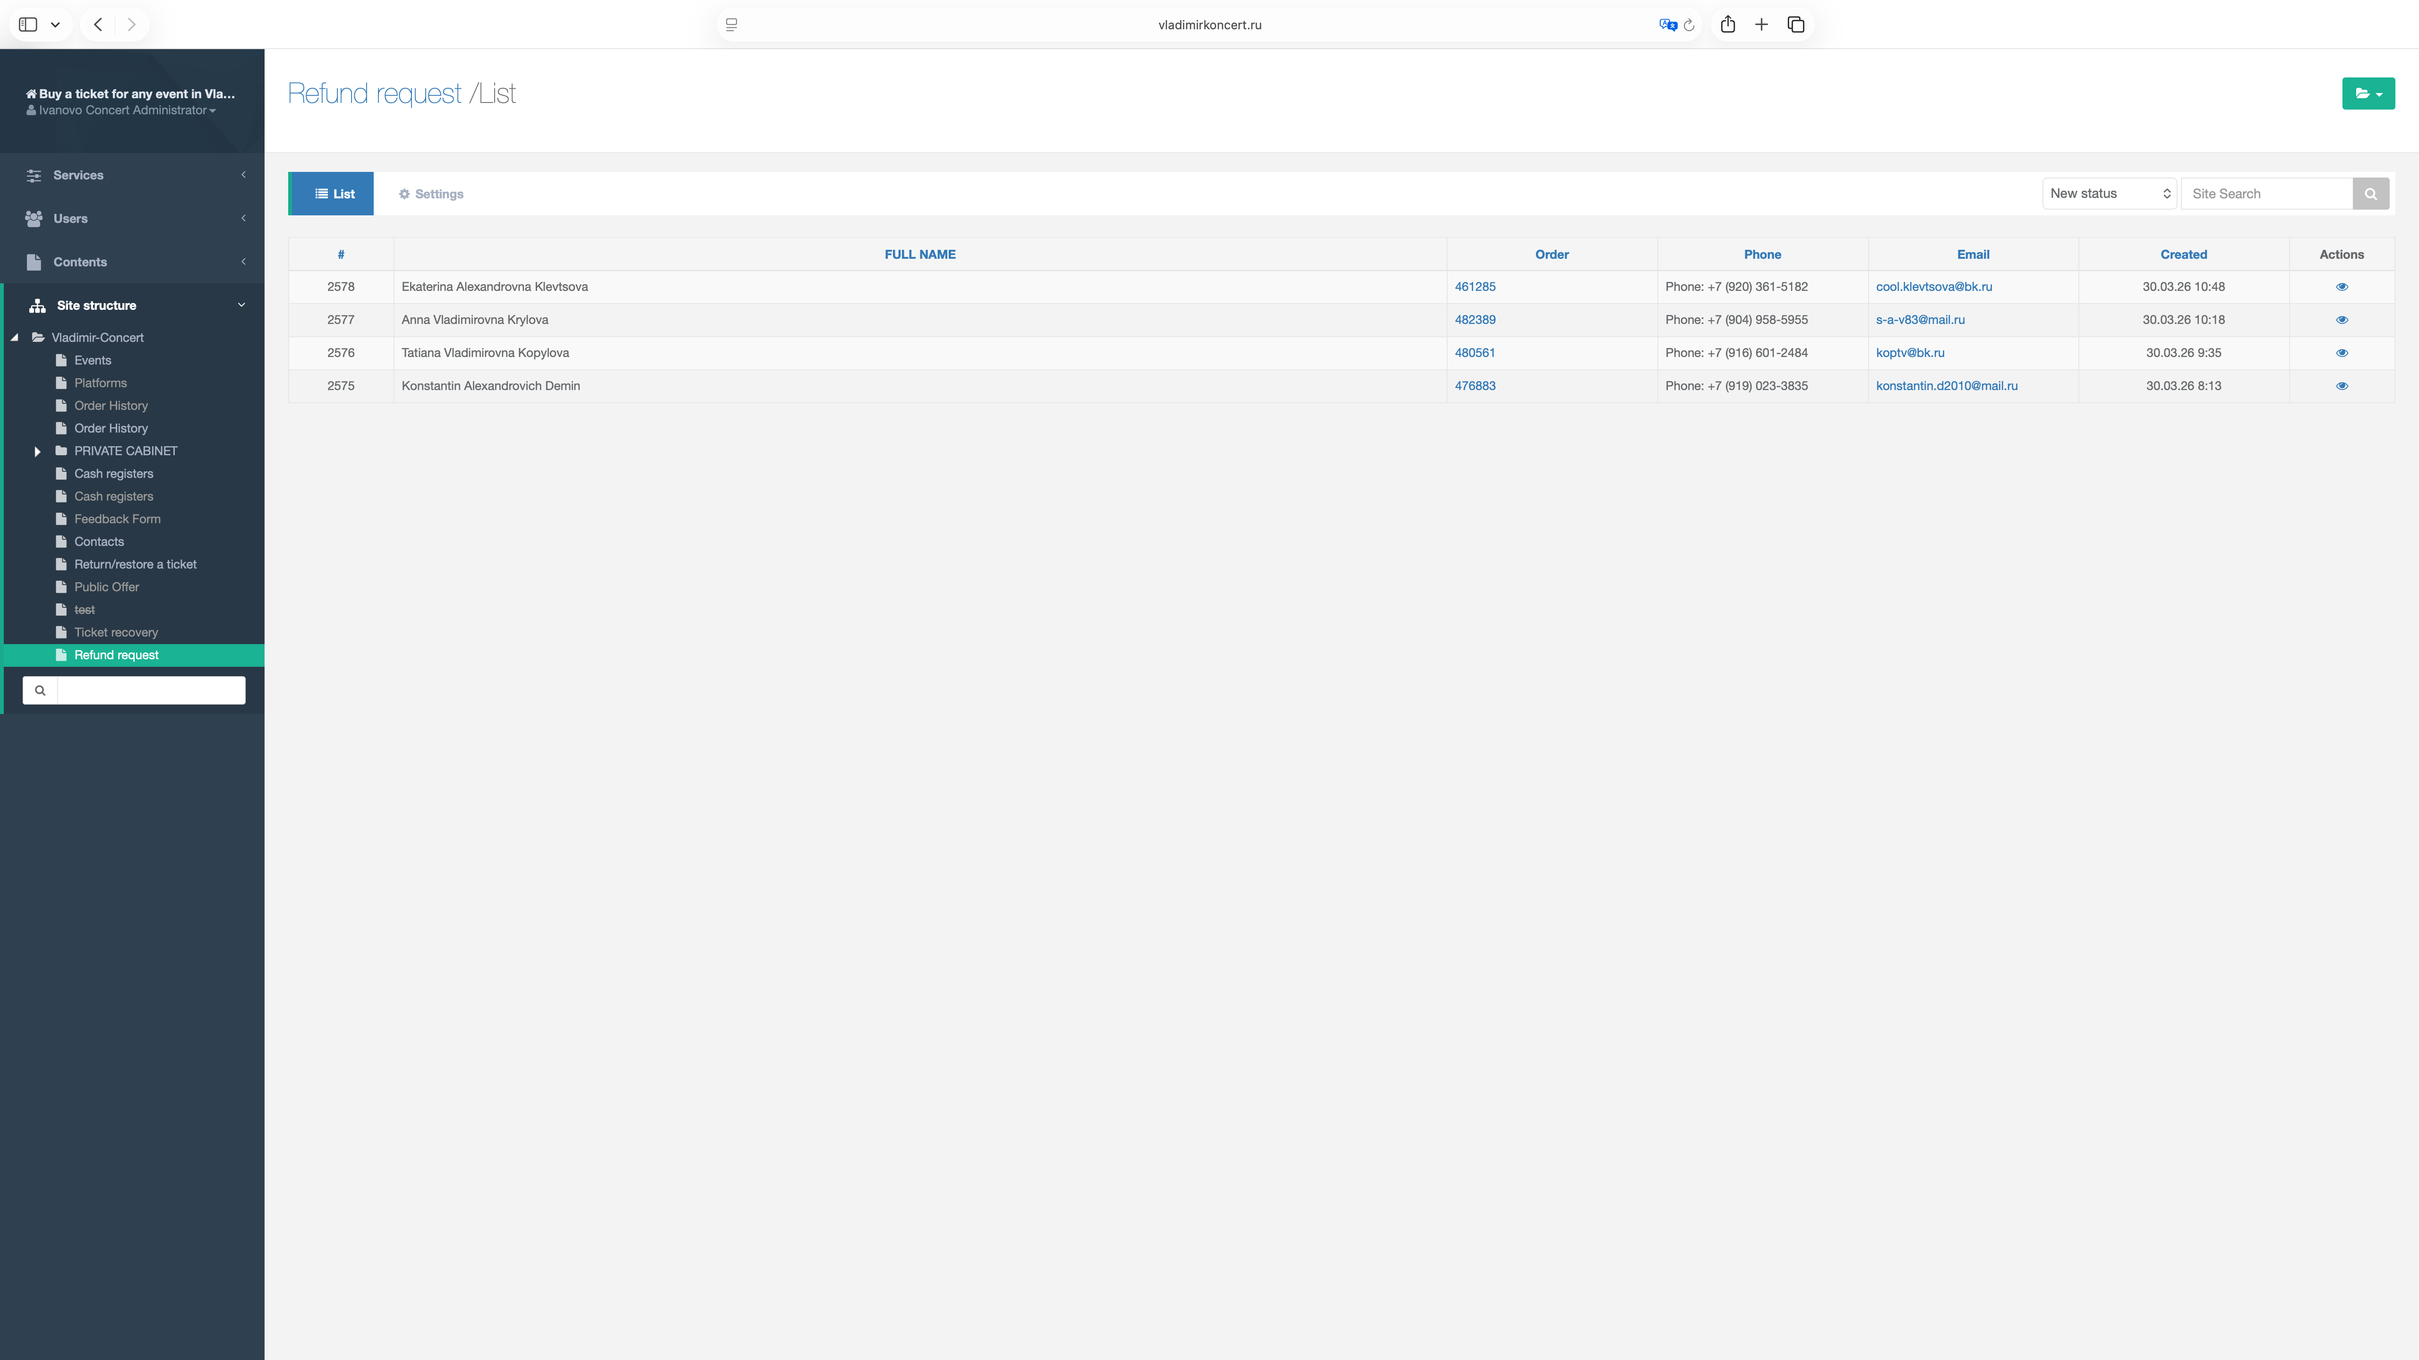Show the Safari tab overview
2419x1360 pixels.
tap(1795, 25)
